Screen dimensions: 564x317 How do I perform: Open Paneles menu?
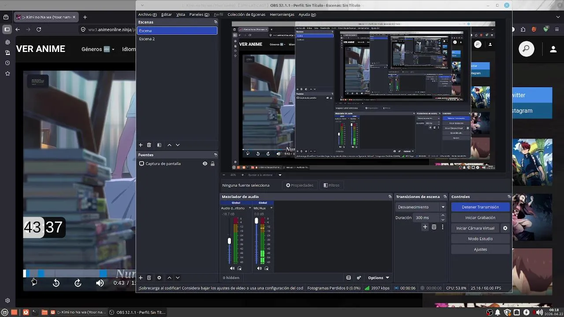coord(199,15)
